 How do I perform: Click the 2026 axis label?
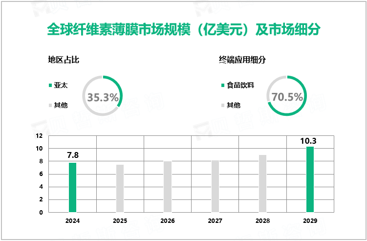pyautogui.click(x=168, y=221)
